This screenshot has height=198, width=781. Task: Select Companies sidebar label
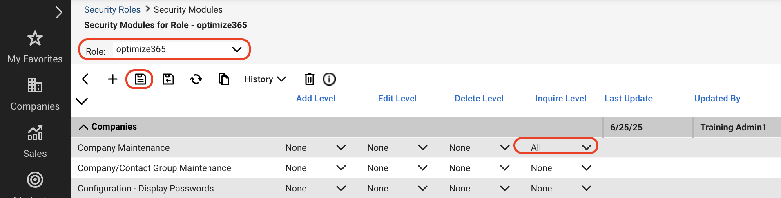[x=35, y=106]
